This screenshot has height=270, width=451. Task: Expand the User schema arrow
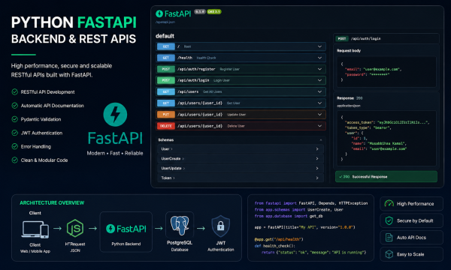(x=317, y=149)
